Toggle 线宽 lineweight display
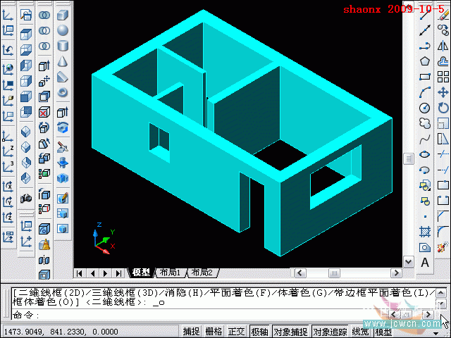This screenshot has width=451, height=338. point(361,332)
